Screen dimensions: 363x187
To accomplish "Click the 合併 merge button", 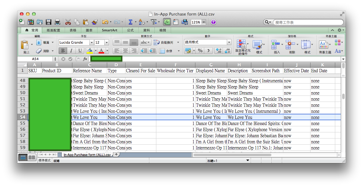I will 166,51.
